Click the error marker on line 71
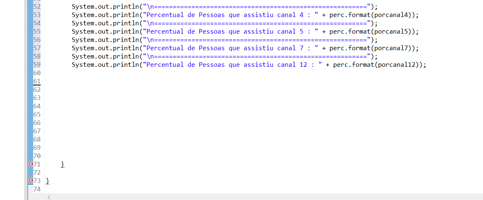 [30, 164]
